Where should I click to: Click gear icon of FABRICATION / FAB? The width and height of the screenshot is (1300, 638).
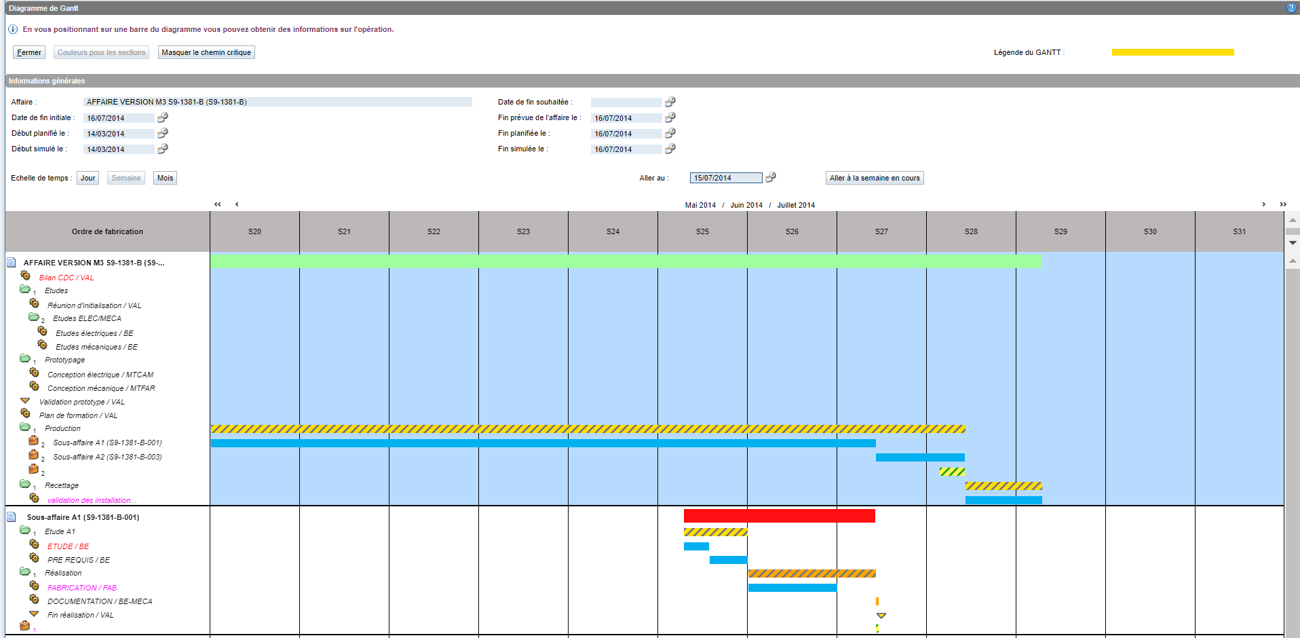(34, 586)
